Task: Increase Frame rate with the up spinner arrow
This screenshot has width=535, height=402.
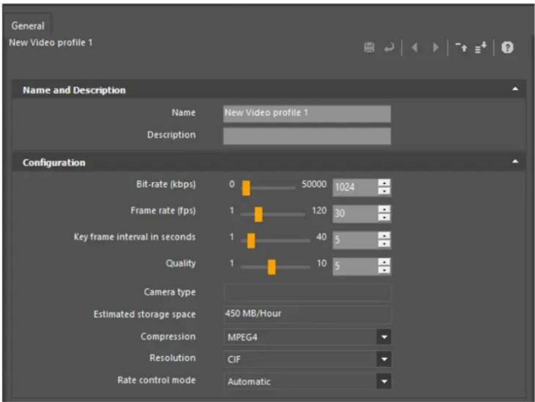Action: pos(384,209)
